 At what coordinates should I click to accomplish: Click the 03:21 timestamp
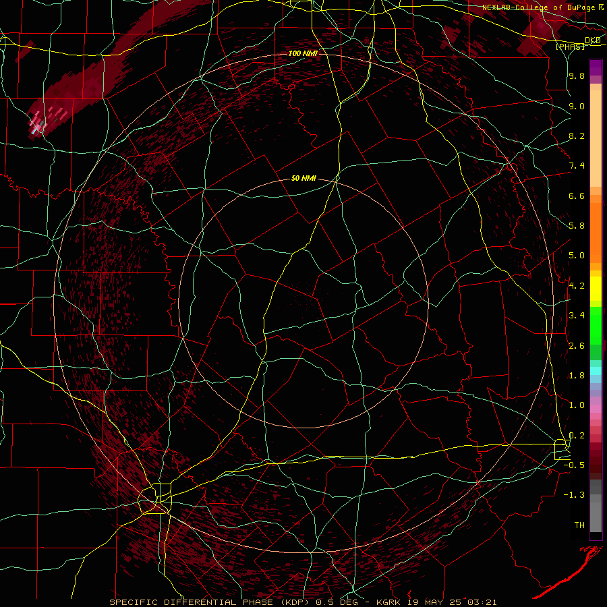click(481, 602)
